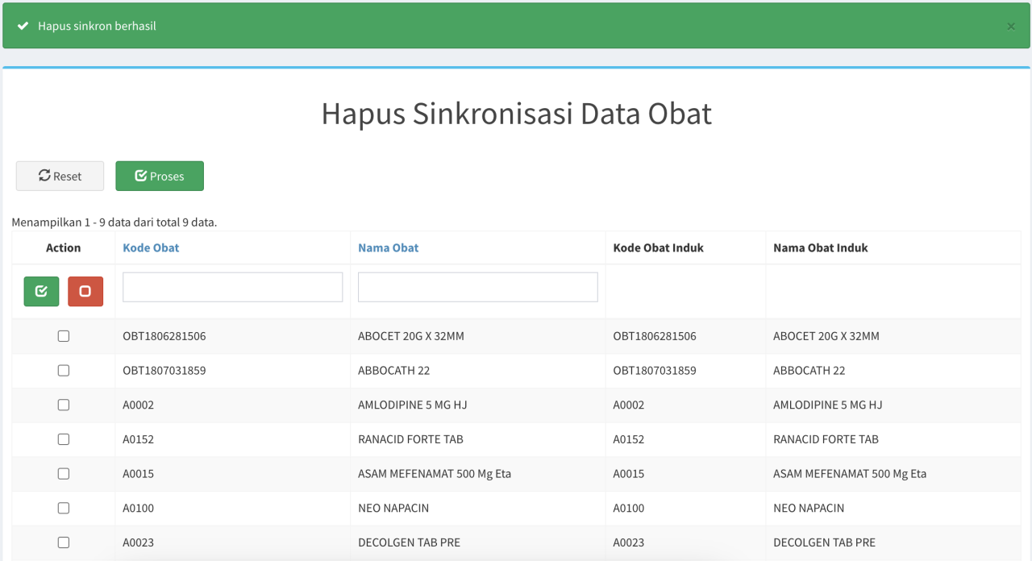Click the green select-all check icon
The height and width of the screenshot is (561, 1032).
point(41,291)
